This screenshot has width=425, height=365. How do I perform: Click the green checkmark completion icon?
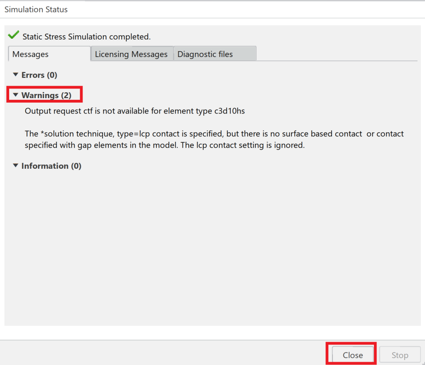(x=13, y=35)
